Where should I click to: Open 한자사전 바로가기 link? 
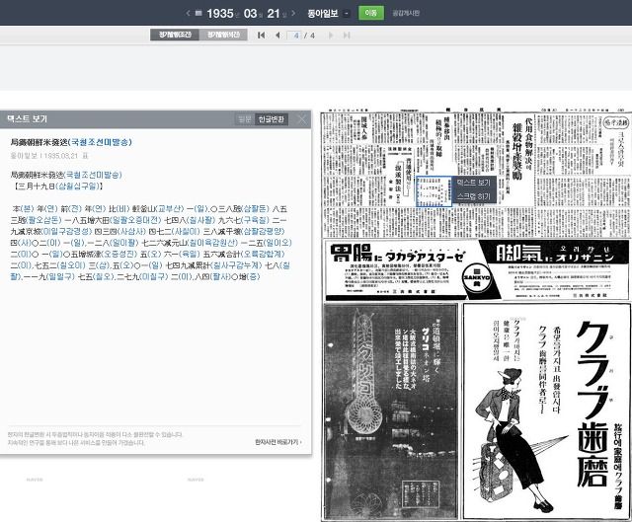278,442
